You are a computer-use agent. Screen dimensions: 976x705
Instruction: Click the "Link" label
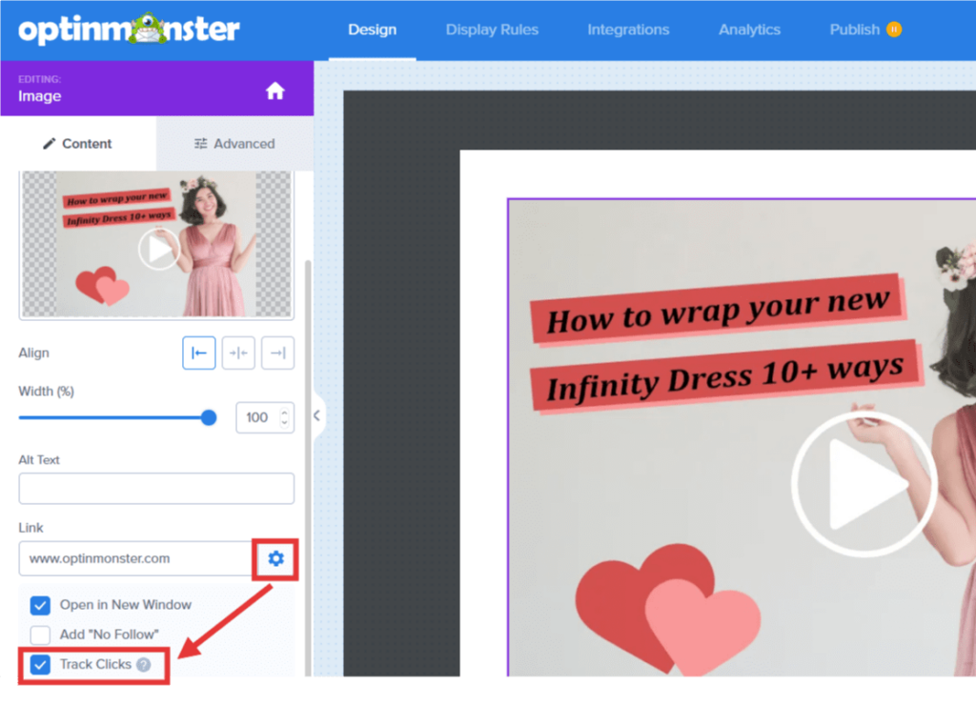(x=30, y=528)
